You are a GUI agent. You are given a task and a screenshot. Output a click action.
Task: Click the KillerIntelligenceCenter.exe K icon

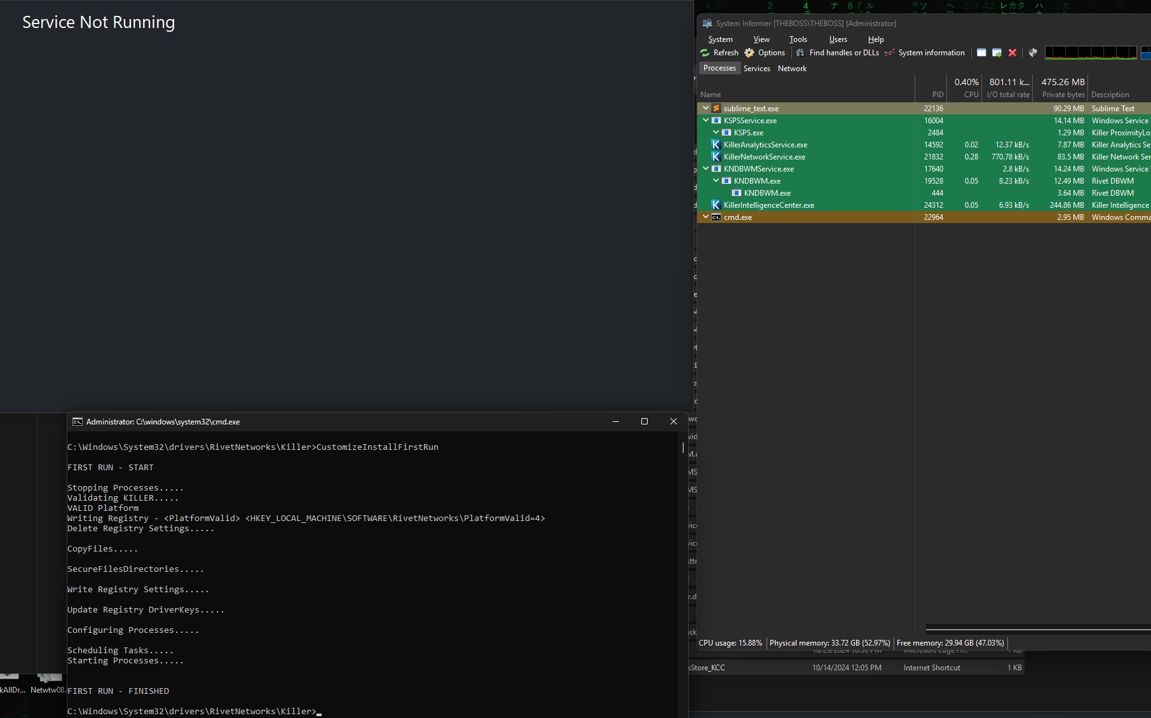[716, 205]
